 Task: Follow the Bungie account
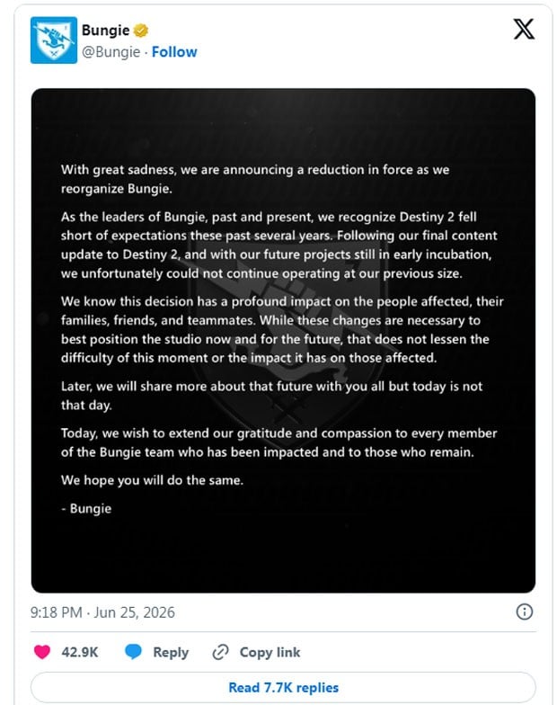(x=174, y=52)
